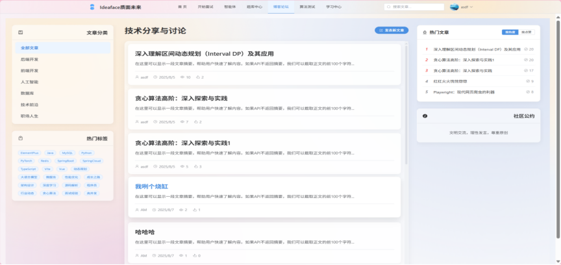The image size is (561, 265).
Task: Go to the 题库中心 navigation tab
Action: click(255, 6)
